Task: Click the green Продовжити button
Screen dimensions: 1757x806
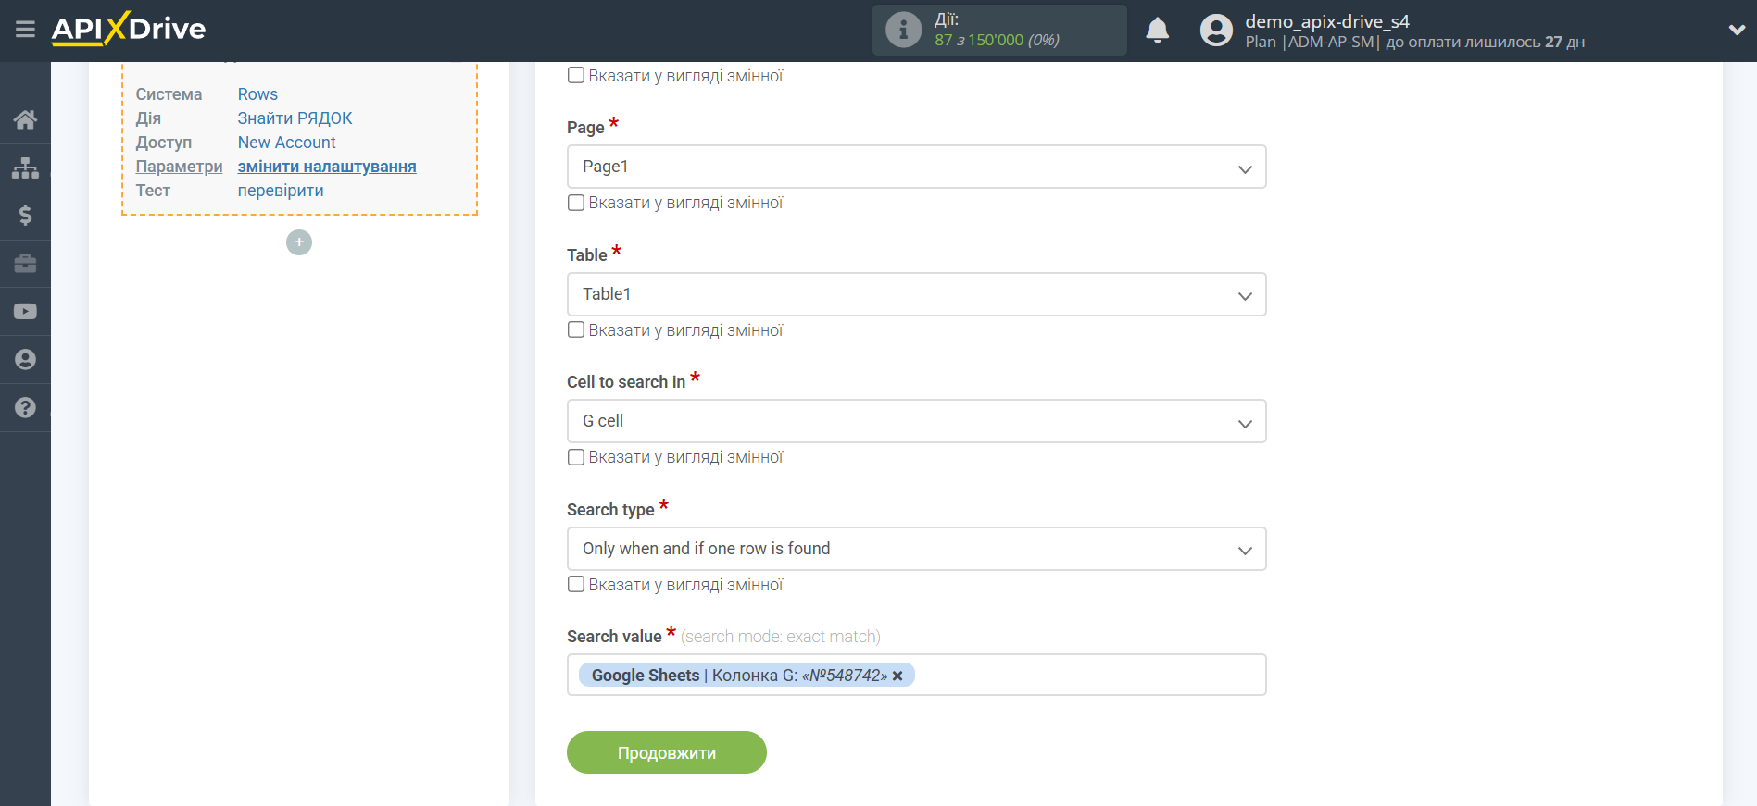Action: [x=666, y=752]
